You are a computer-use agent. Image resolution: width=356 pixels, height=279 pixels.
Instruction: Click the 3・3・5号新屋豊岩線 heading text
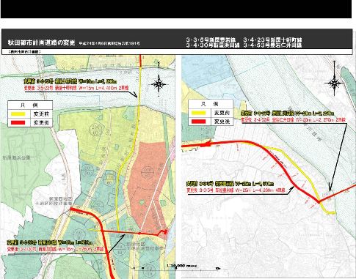point(211,40)
